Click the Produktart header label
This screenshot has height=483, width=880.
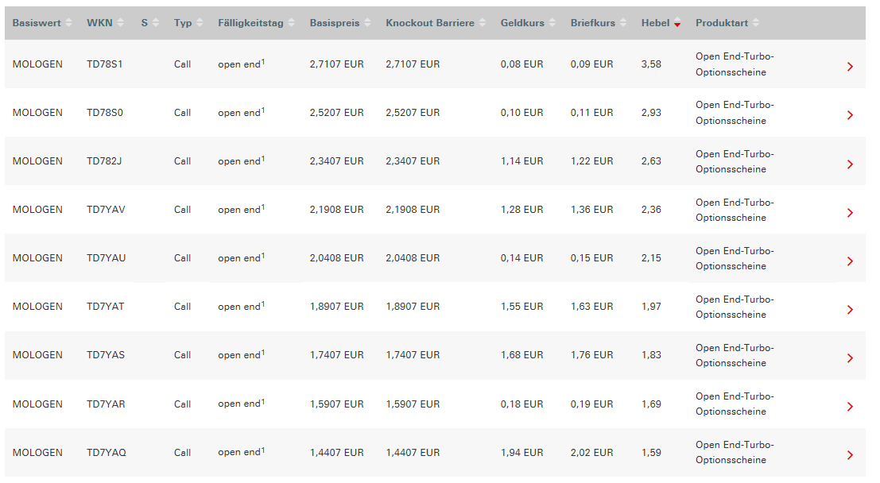722,23
